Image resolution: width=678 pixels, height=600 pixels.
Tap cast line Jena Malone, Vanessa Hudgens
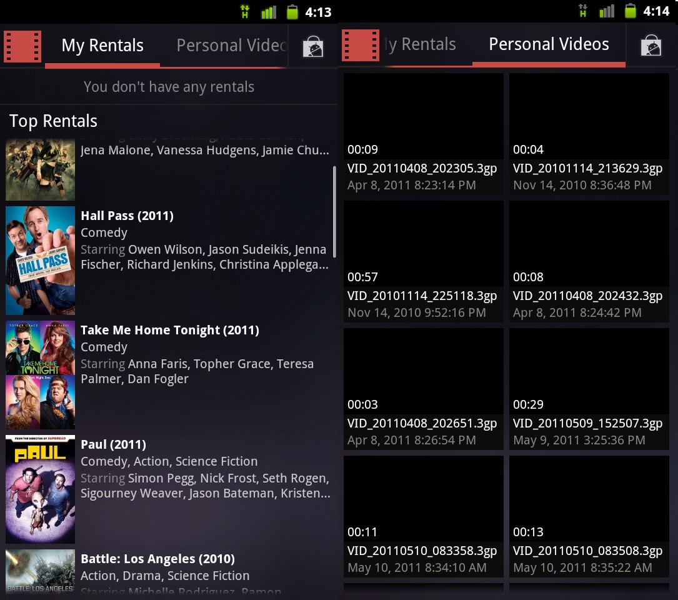(205, 150)
